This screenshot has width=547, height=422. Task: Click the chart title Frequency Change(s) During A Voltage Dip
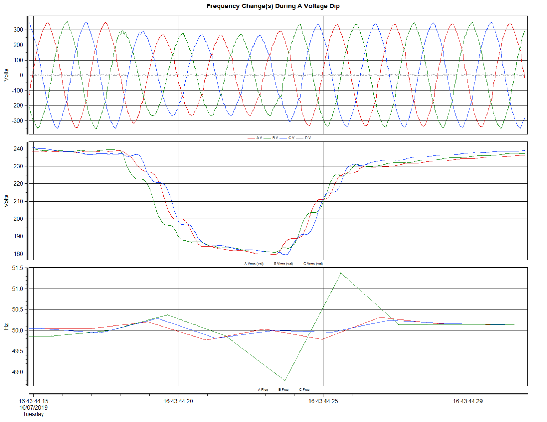pos(273,6)
